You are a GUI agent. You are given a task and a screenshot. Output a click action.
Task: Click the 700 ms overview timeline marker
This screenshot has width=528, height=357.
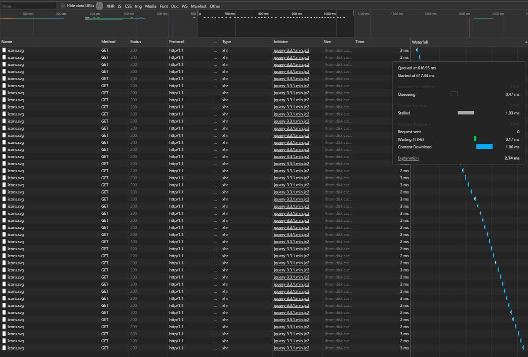[x=230, y=14]
